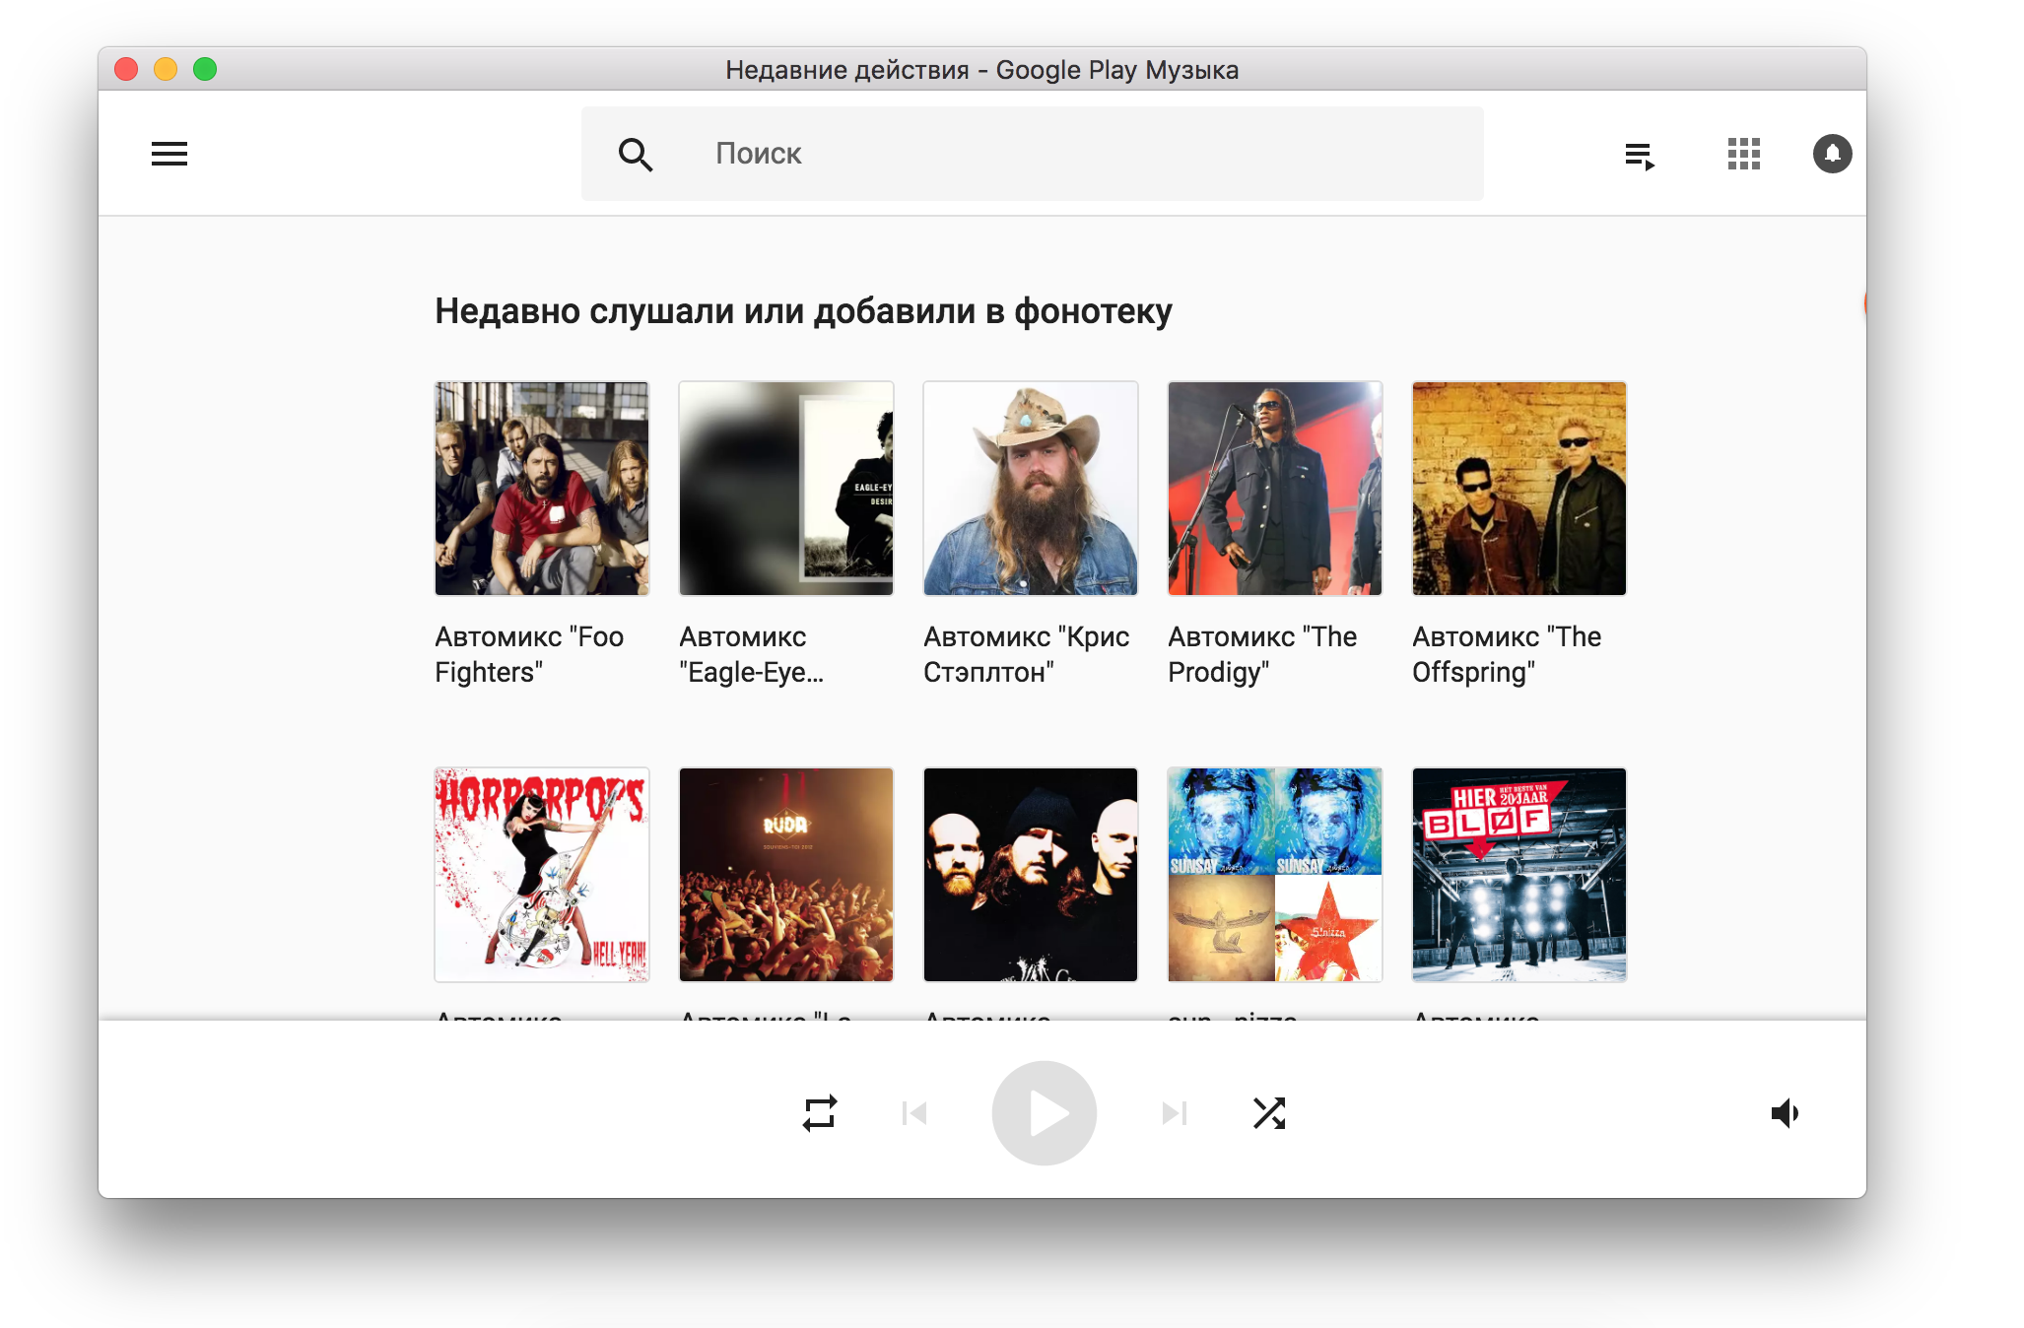Open the Google apps grid
The height and width of the screenshot is (1328, 2024).
[1743, 154]
